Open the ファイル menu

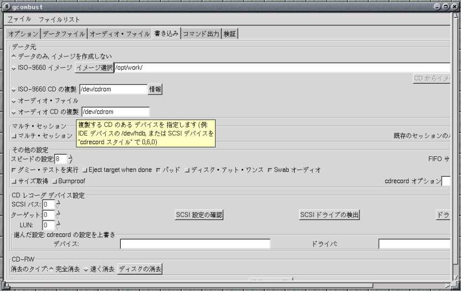pos(19,19)
